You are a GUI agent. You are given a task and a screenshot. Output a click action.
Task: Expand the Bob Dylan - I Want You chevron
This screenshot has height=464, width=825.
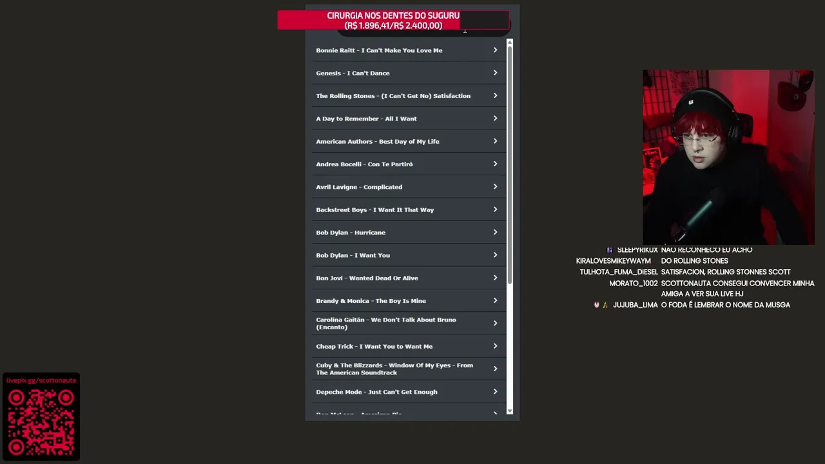point(495,255)
